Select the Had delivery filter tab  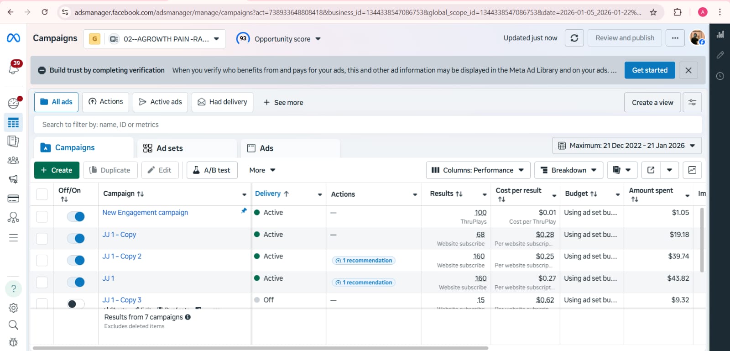tap(223, 102)
